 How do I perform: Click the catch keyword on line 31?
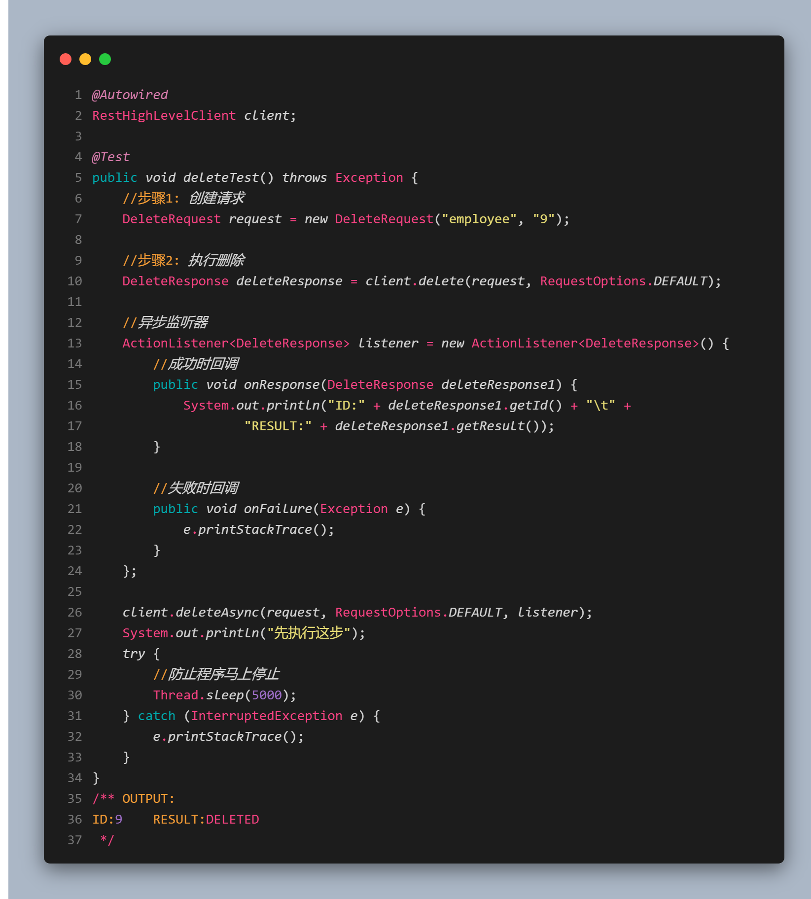(x=157, y=716)
